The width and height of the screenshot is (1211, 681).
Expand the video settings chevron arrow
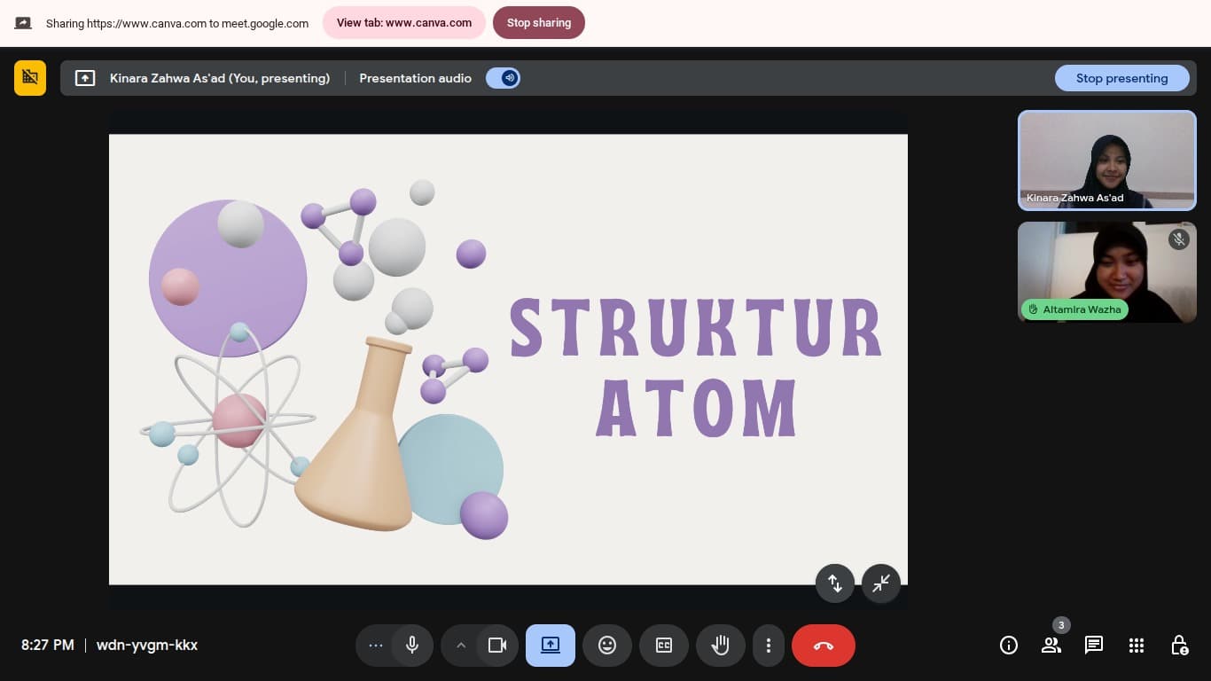(x=461, y=646)
